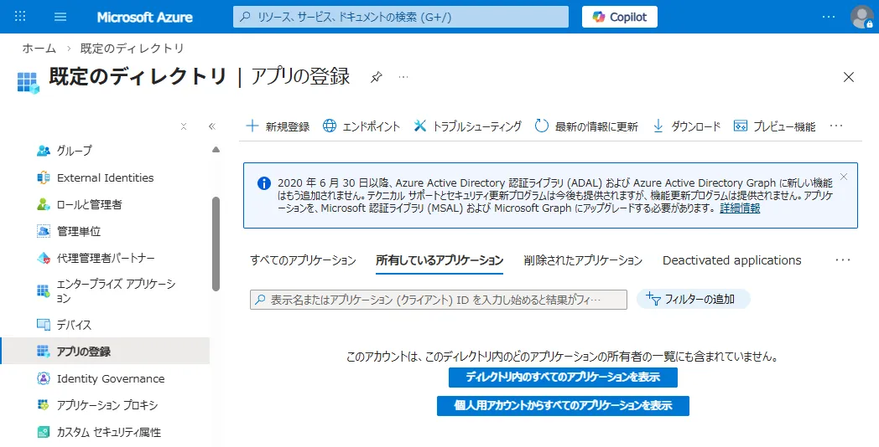Switch to Deactivated applications tab
This screenshot has width=879, height=447.
coord(732,260)
